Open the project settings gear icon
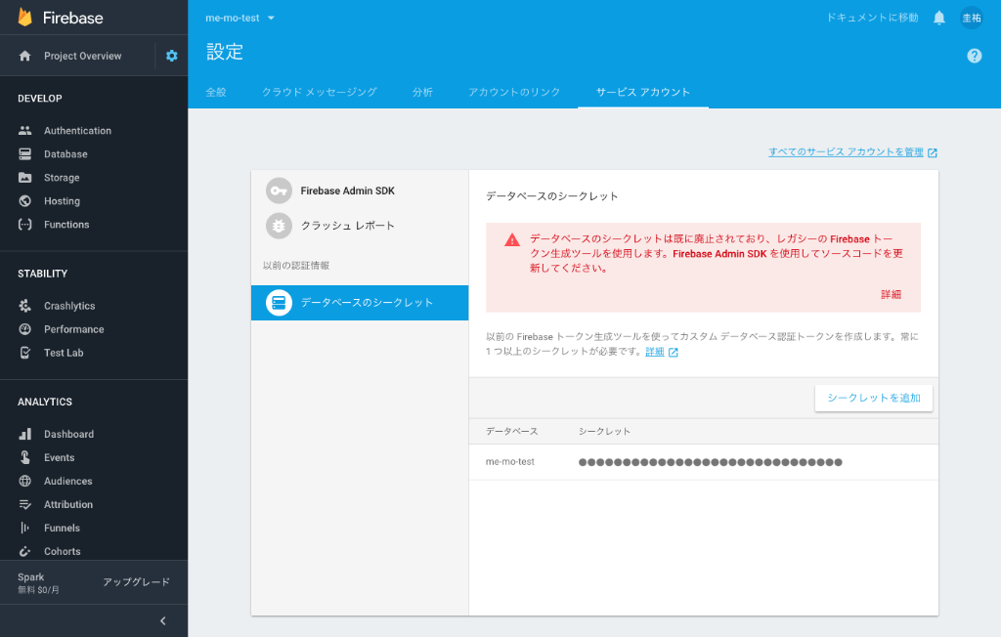1001x637 pixels. click(x=172, y=56)
